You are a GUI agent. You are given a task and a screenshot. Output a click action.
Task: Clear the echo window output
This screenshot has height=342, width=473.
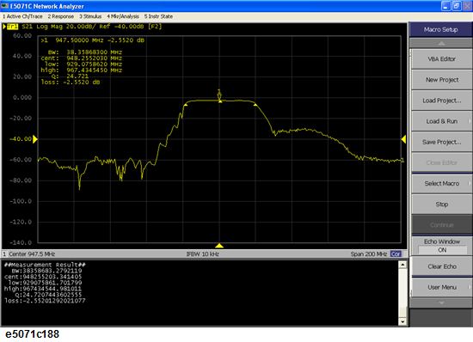point(442,266)
